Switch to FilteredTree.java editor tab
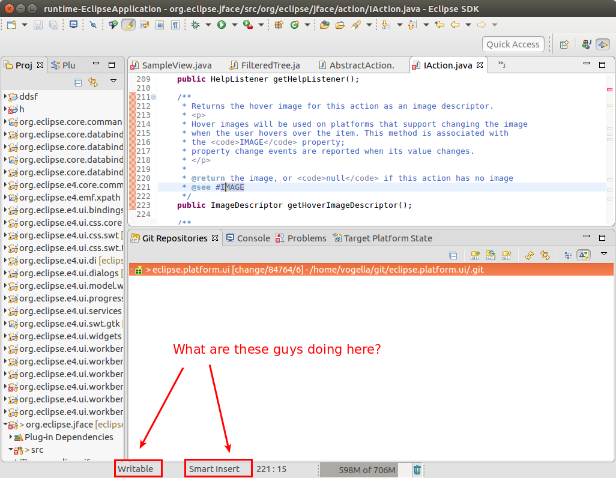The width and height of the screenshot is (616, 478). point(265,65)
